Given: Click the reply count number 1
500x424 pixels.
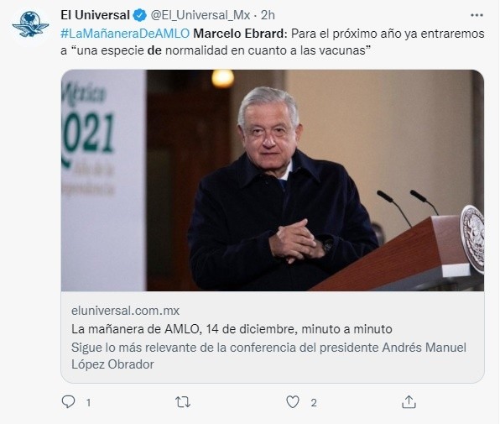Looking at the screenshot, I should [x=88, y=403].
